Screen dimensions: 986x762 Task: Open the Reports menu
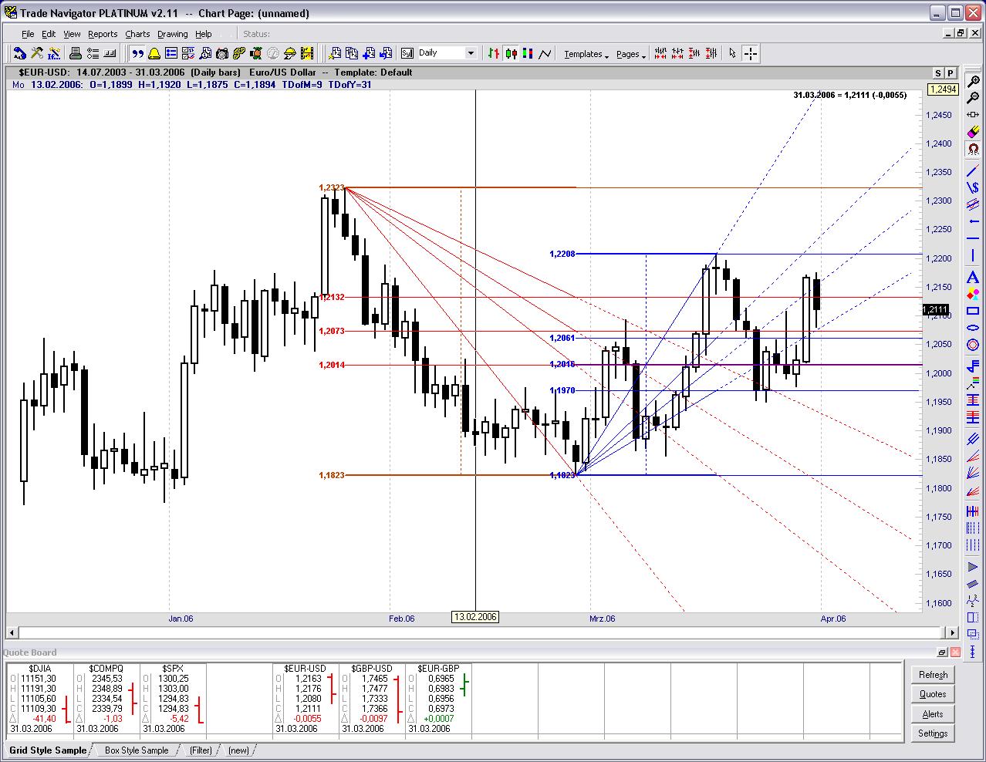coord(103,34)
